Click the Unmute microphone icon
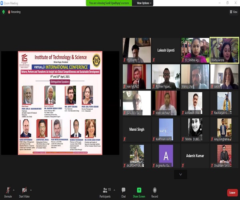 8,190
